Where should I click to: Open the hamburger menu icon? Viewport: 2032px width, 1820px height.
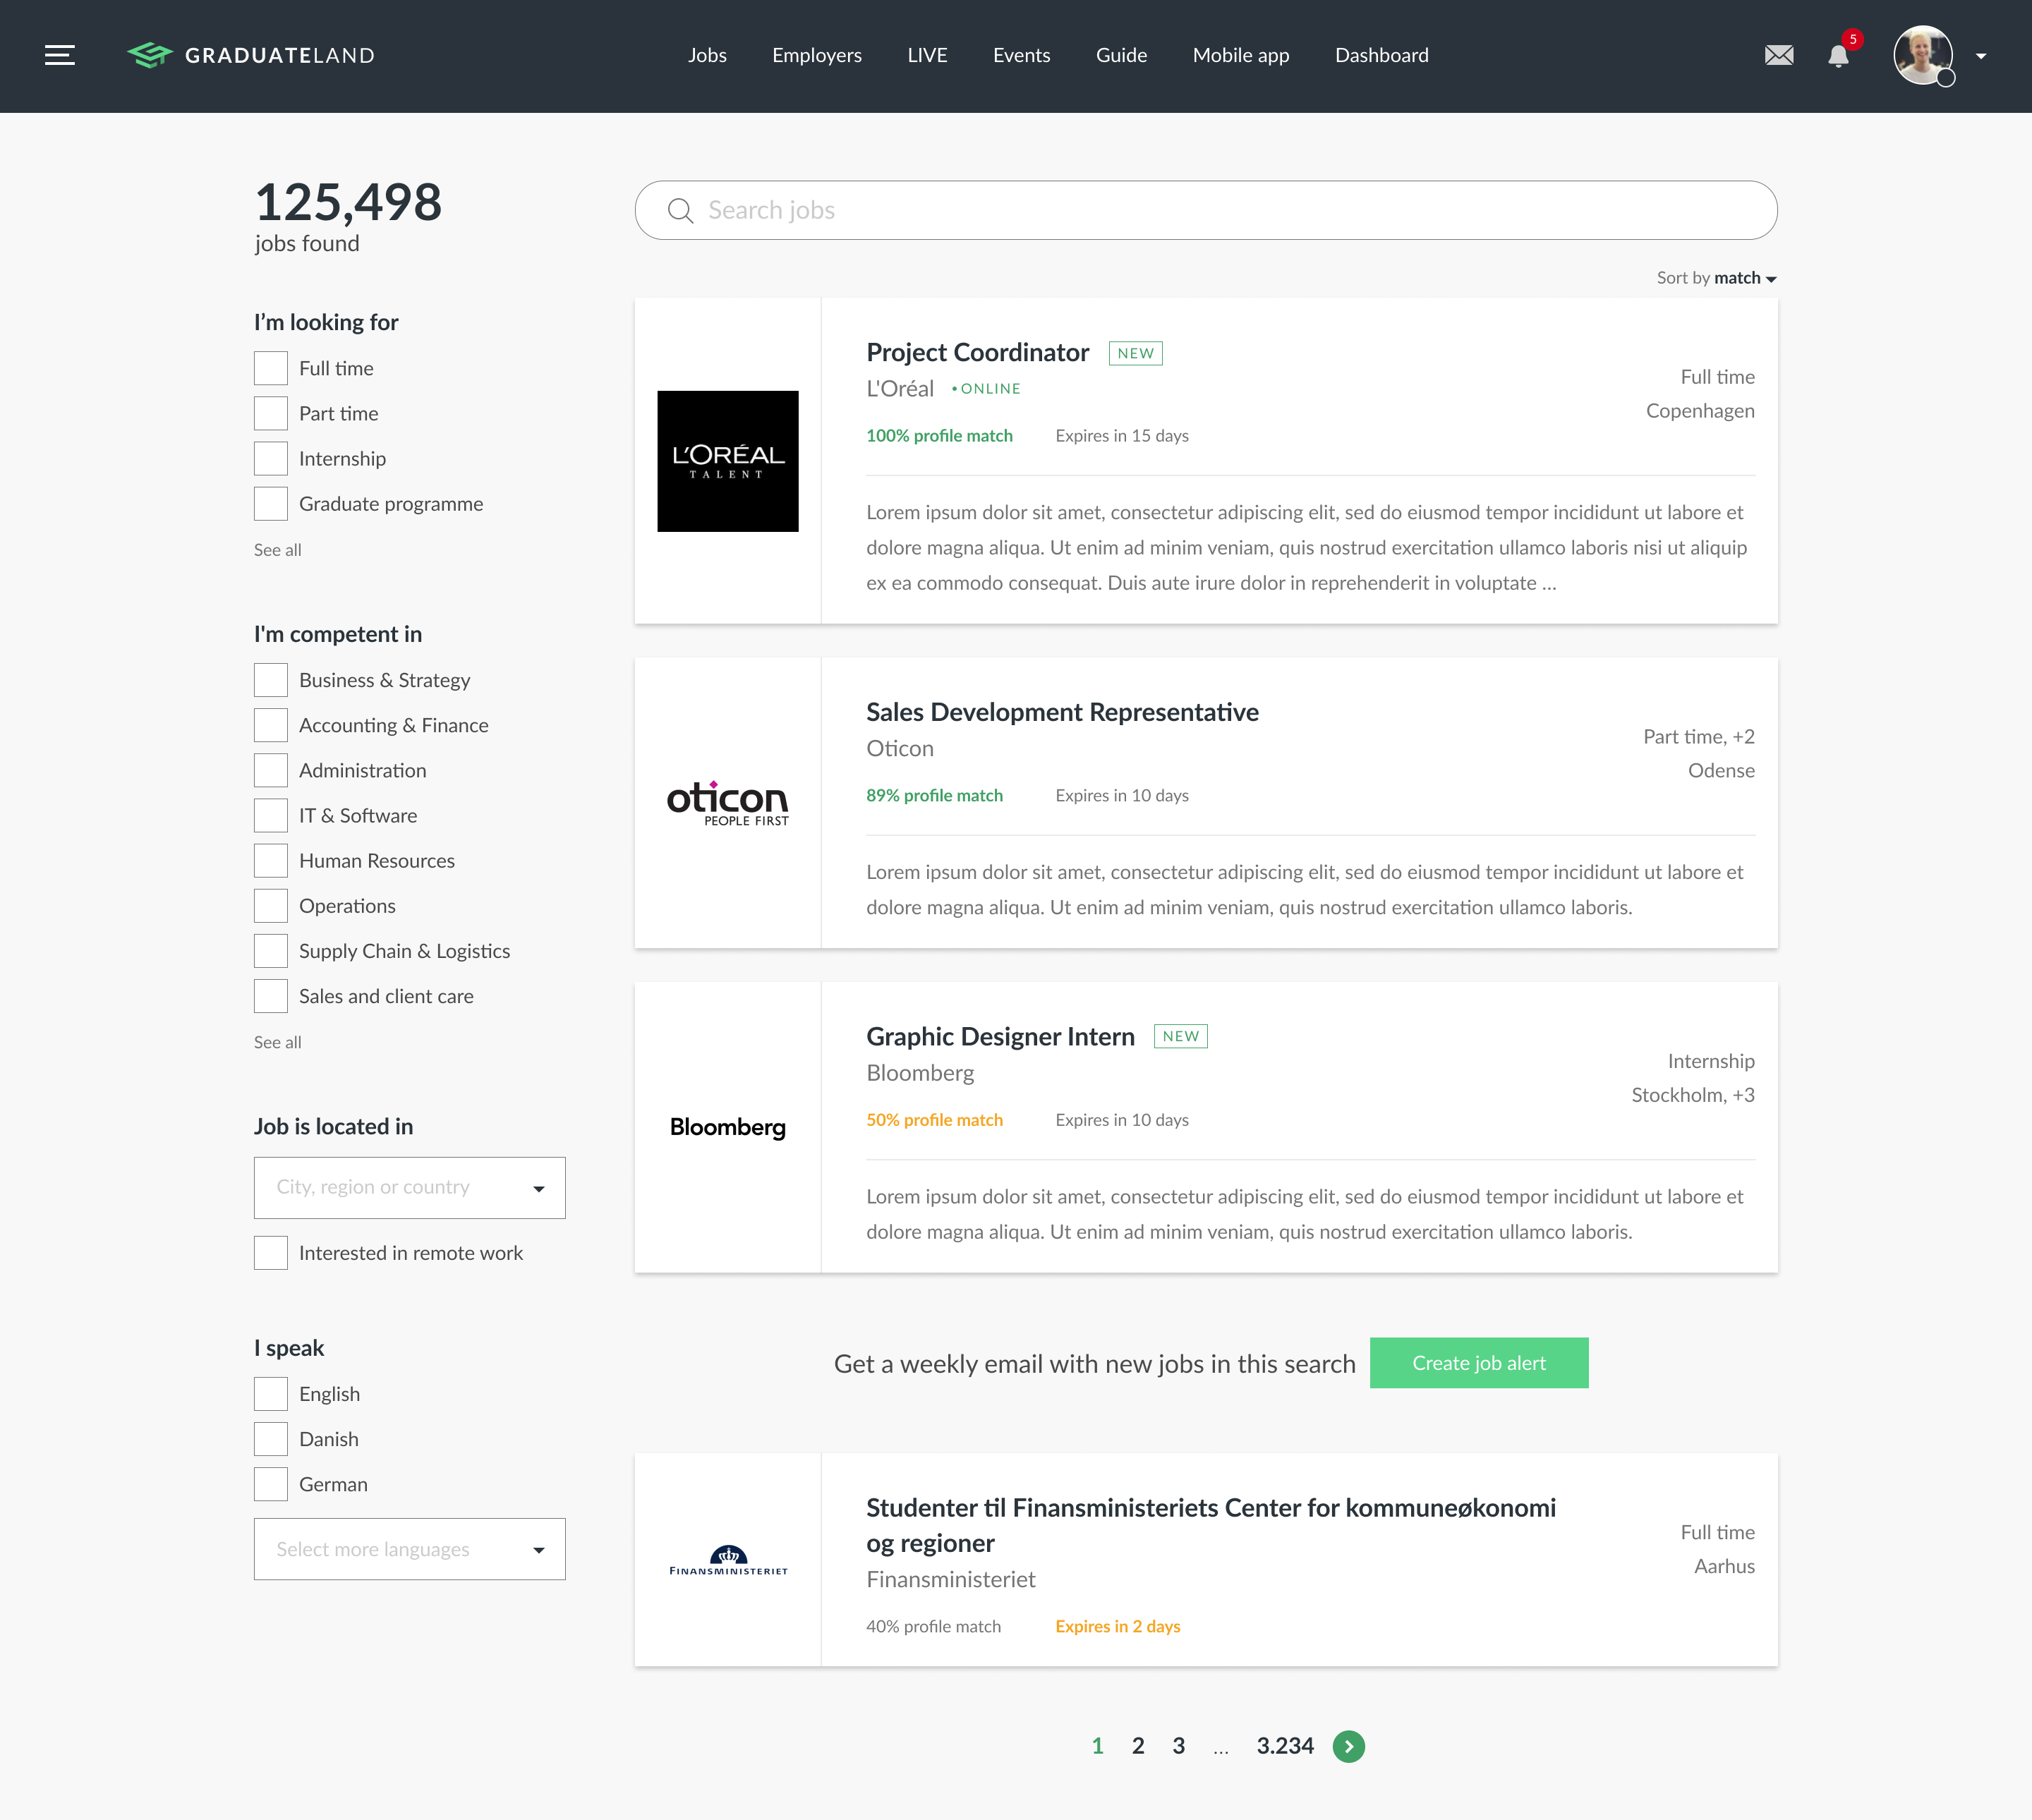pos(60,56)
